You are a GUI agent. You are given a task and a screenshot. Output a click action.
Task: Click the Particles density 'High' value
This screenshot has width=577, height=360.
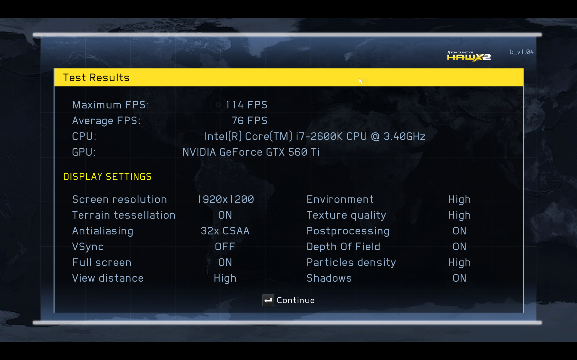459,263
